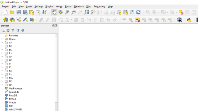Expand the Q:\ drive node
The height and width of the screenshot is (111, 198).
tap(2, 85)
